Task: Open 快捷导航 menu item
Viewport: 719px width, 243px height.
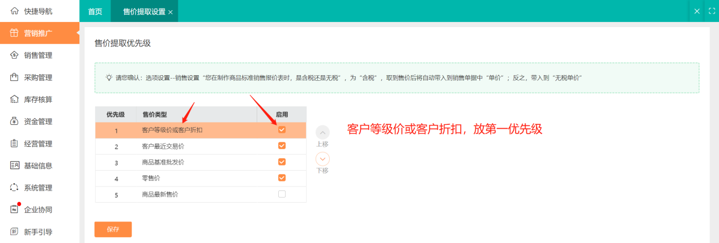Action: (x=40, y=11)
